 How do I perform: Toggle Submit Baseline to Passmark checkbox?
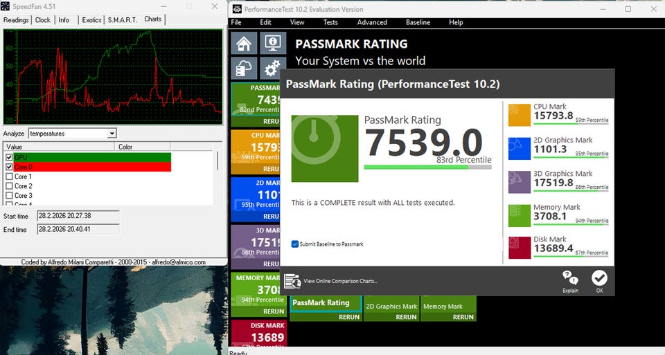(295, 244)
